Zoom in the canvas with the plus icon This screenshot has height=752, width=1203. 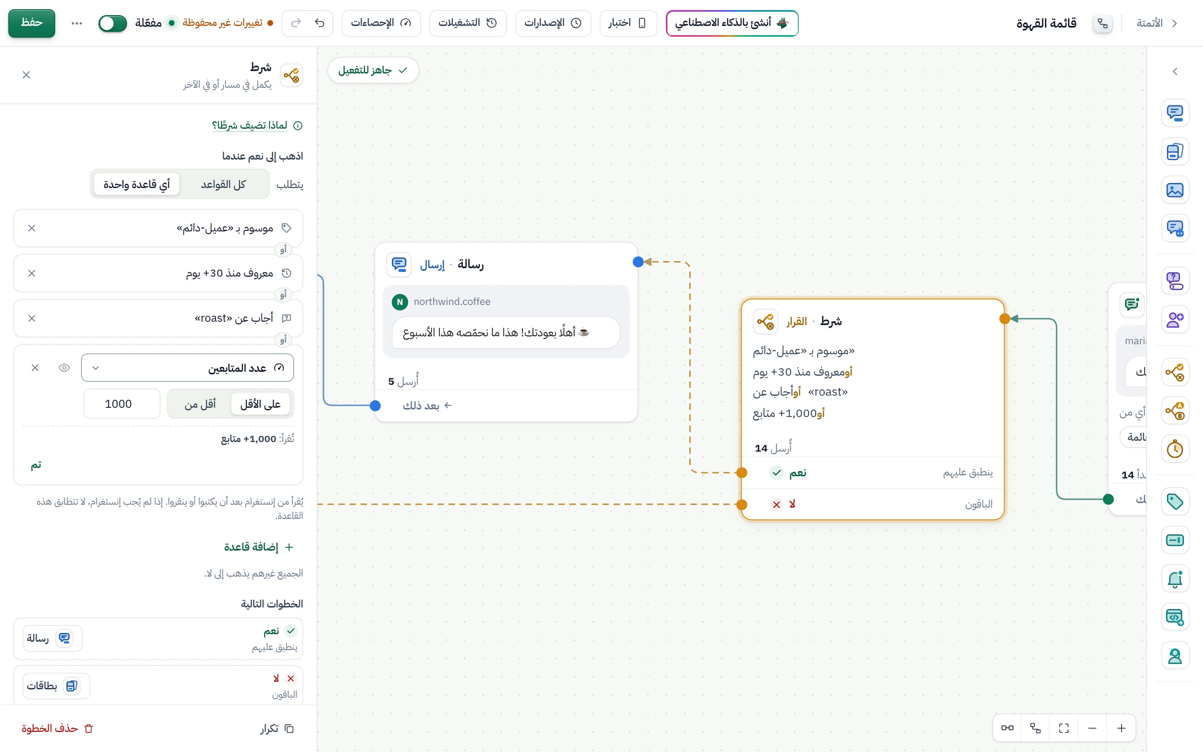[x=1121, y=728]
